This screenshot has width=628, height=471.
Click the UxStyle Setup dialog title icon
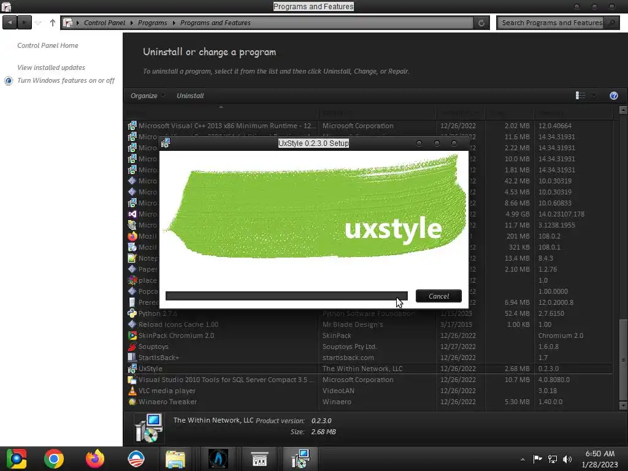coord(166,143)
